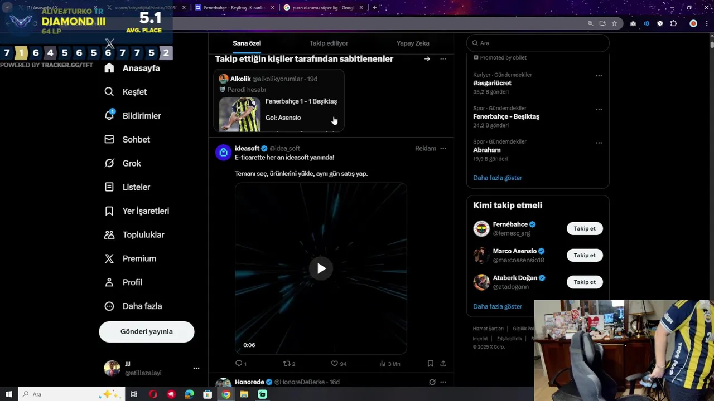
Task: Open more options on ideasoft ad
Action: click(443, 149)
